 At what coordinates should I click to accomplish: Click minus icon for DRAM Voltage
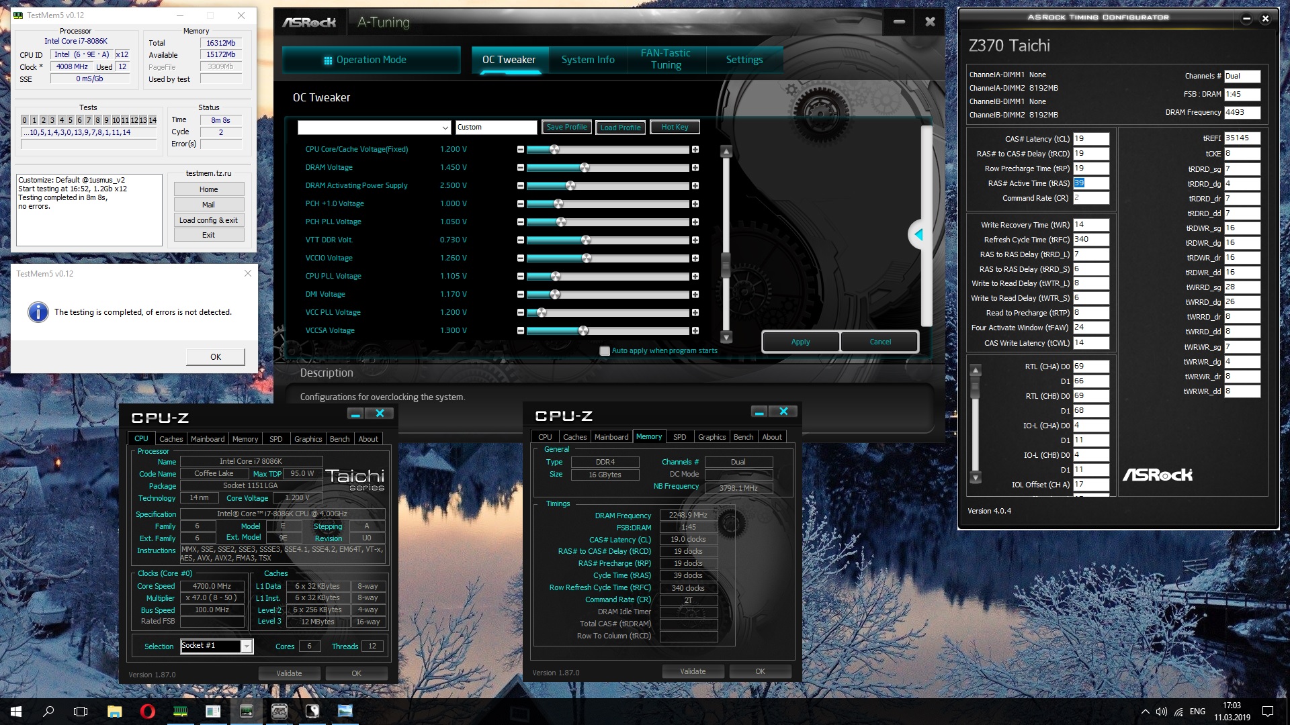(520, 168)
